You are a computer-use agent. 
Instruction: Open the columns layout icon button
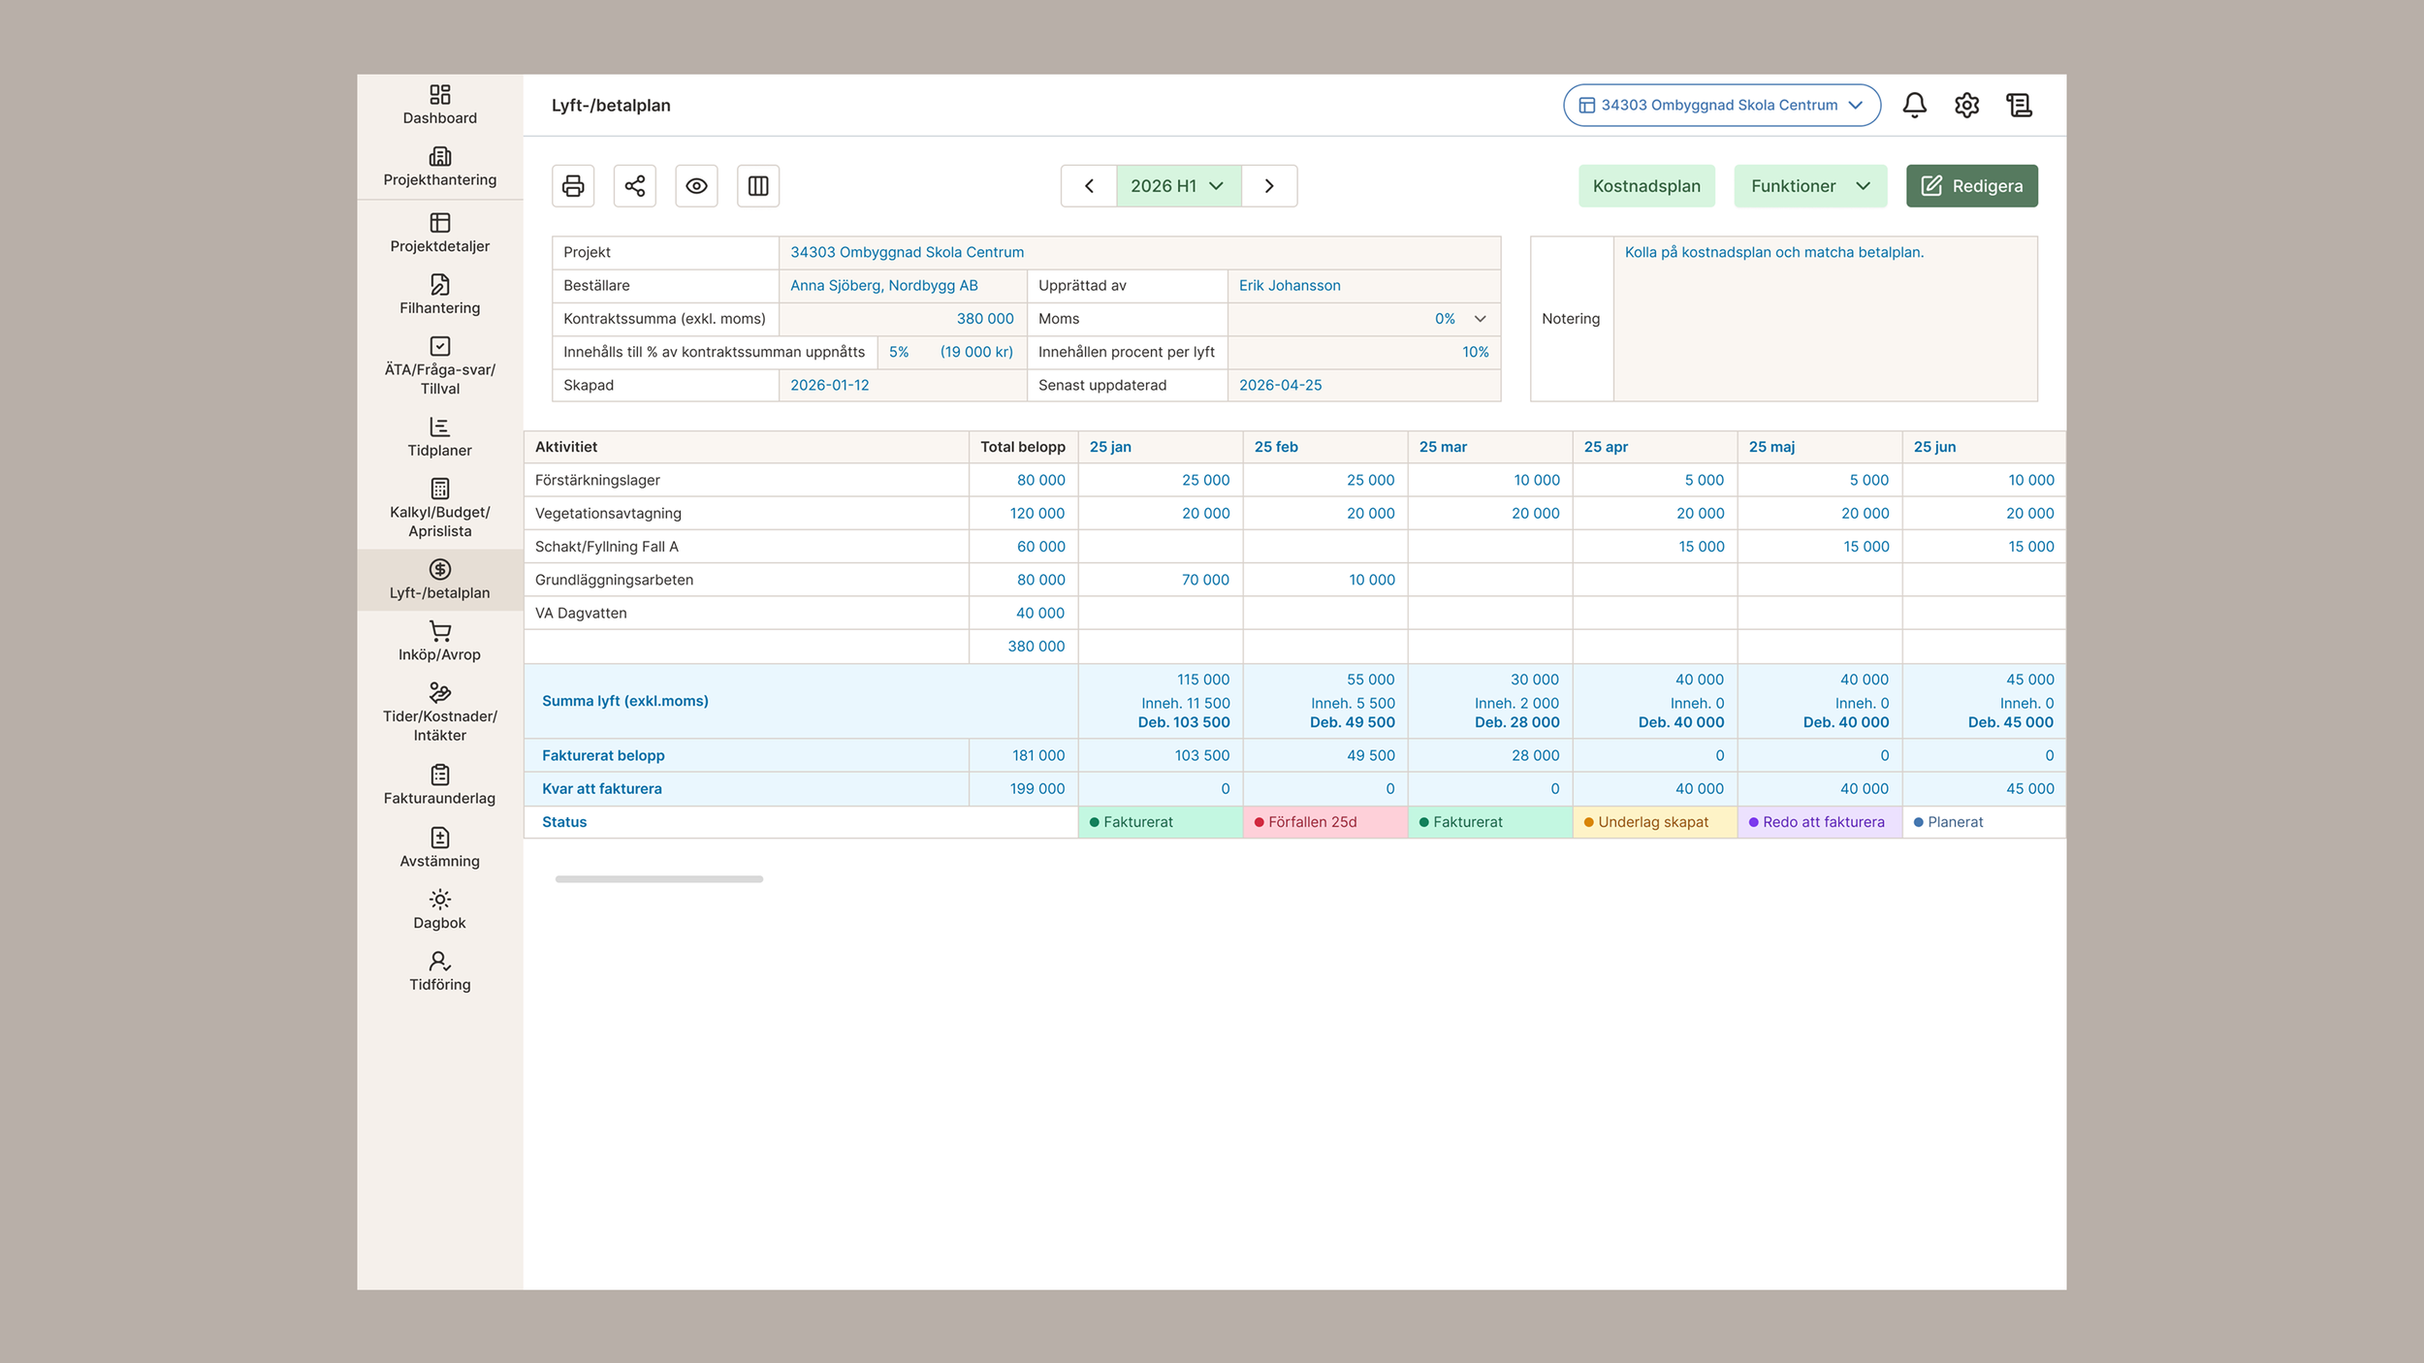click(758, 186)
